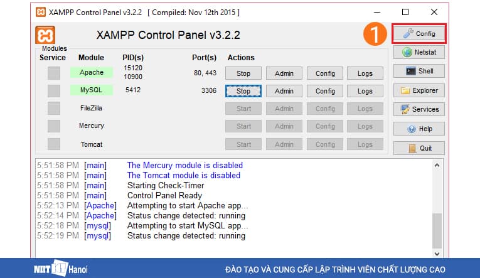Select log line 'The Tomcat module is disabled'

[x=184, y=176]
